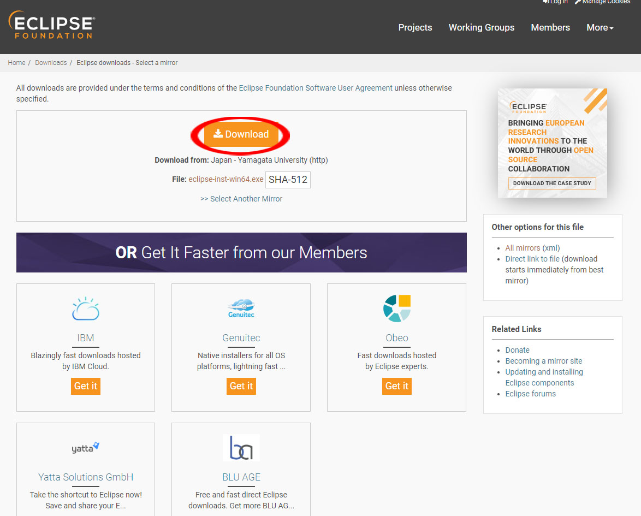Click the Eclipse Foundation logo
Screen dimensions: 641x516
tap(52, 25)
